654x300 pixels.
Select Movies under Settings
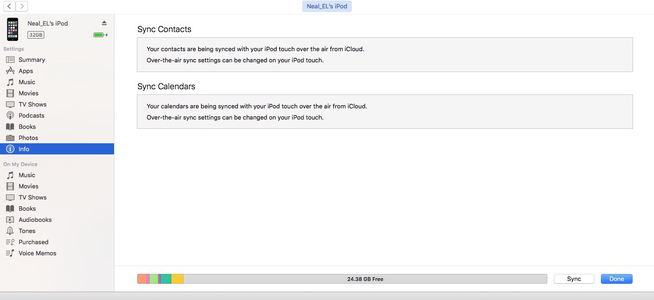[x=28, y=93]
